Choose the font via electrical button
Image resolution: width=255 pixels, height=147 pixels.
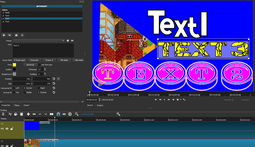tap(30, 65)
